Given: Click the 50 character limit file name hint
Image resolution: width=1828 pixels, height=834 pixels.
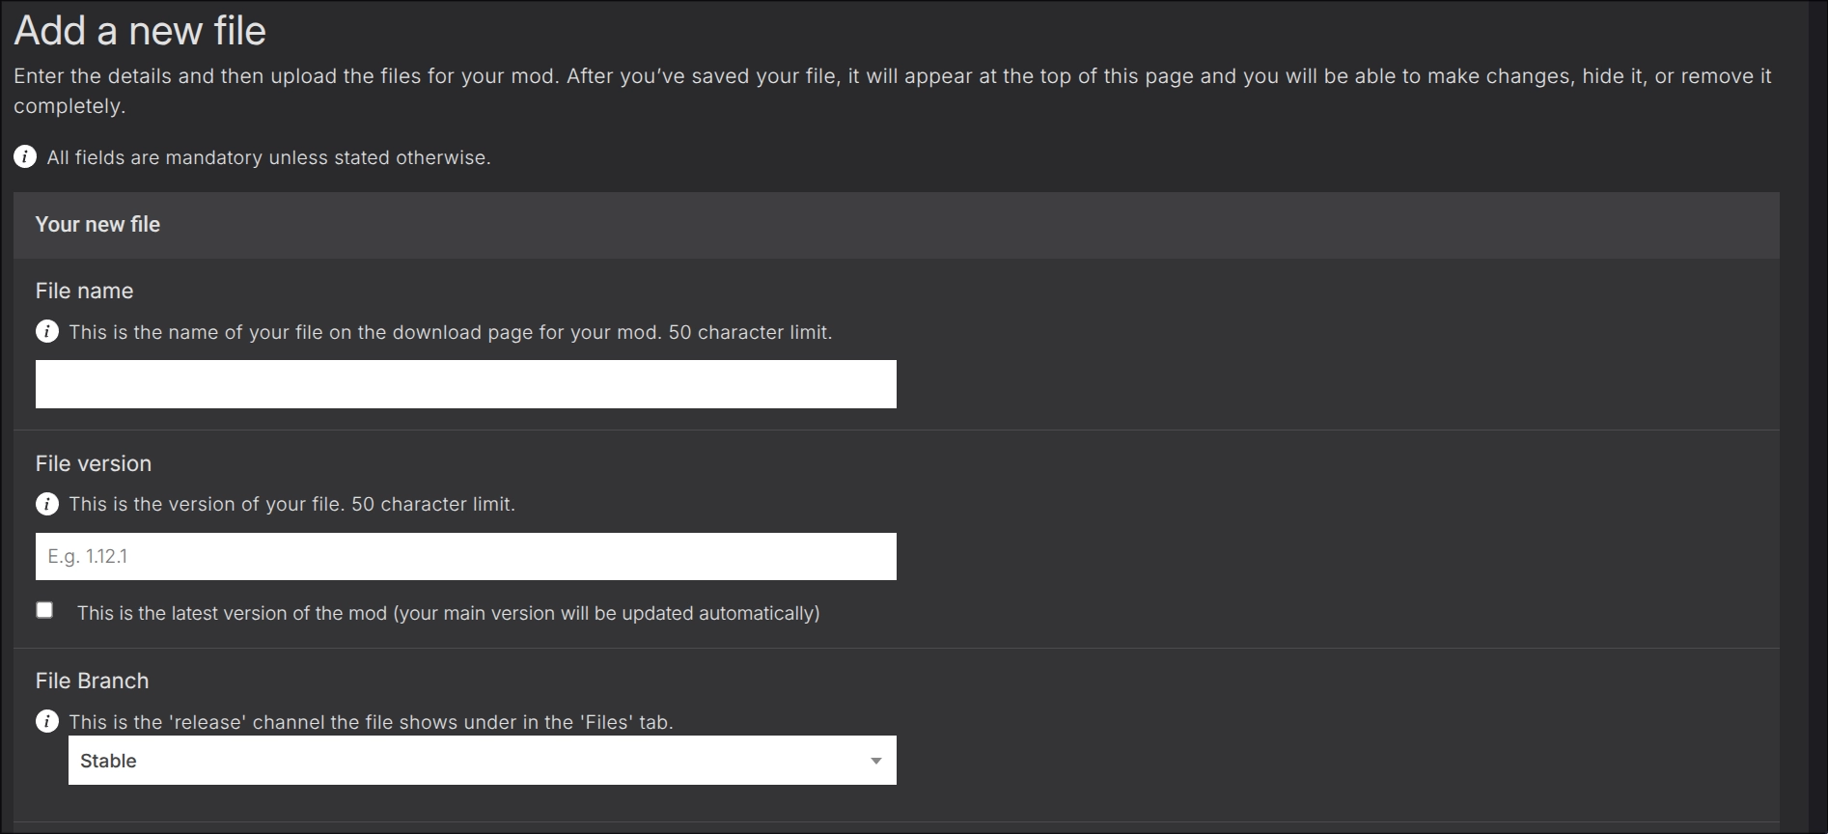Looking at the screenshot, I should pos(450,333).
